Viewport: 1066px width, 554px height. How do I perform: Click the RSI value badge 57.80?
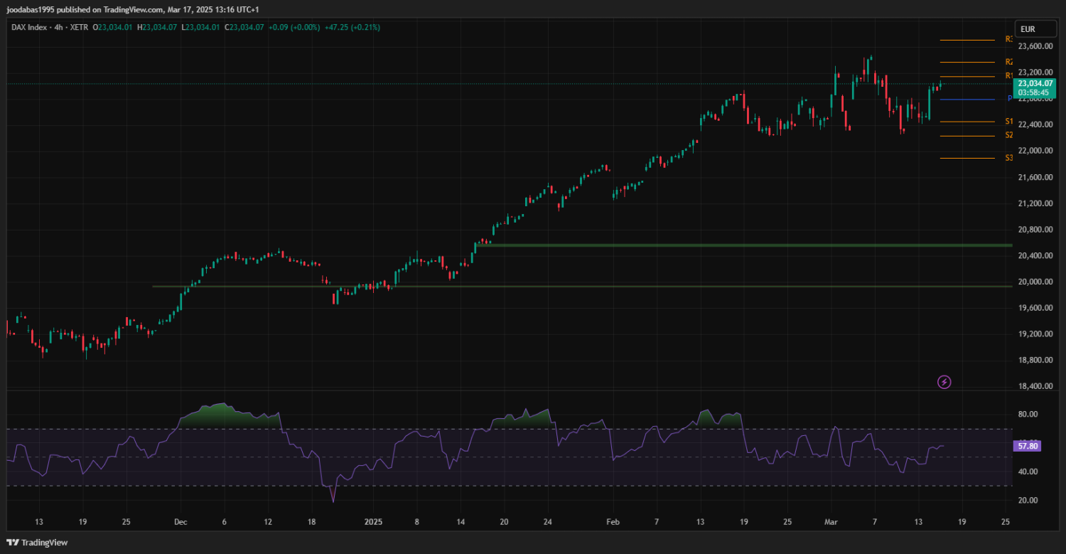1028,446
